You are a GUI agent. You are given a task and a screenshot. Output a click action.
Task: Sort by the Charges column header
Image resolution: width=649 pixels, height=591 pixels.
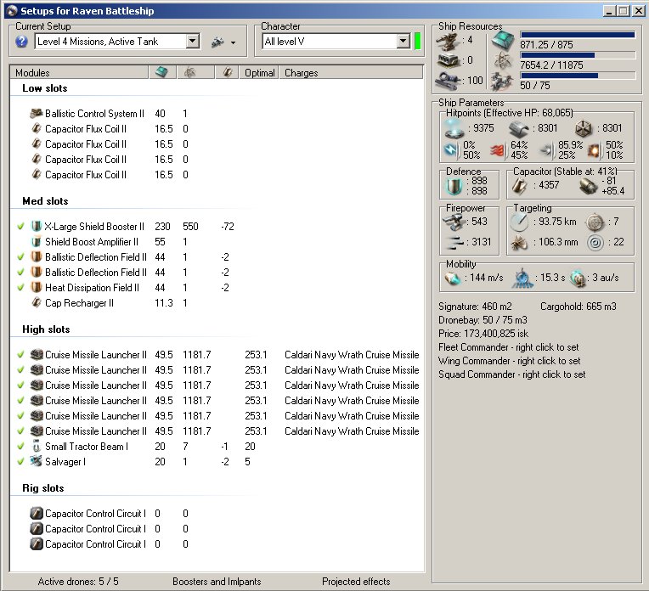(x=351, y=72)
